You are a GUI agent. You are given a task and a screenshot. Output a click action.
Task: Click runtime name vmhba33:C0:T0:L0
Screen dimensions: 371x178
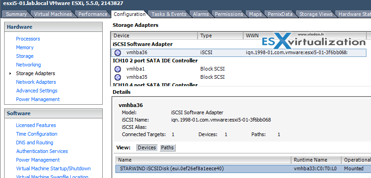pyautogui.click(x=315, y=168)
